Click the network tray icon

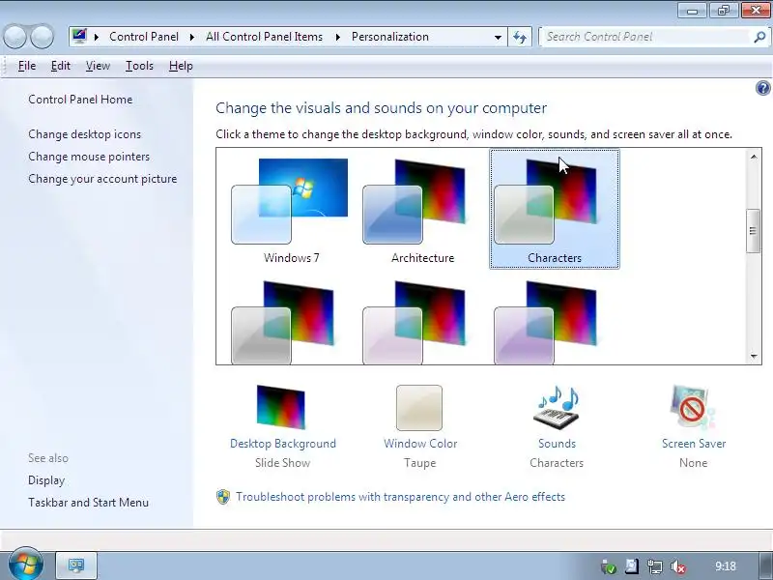click(x=655, y=566)
